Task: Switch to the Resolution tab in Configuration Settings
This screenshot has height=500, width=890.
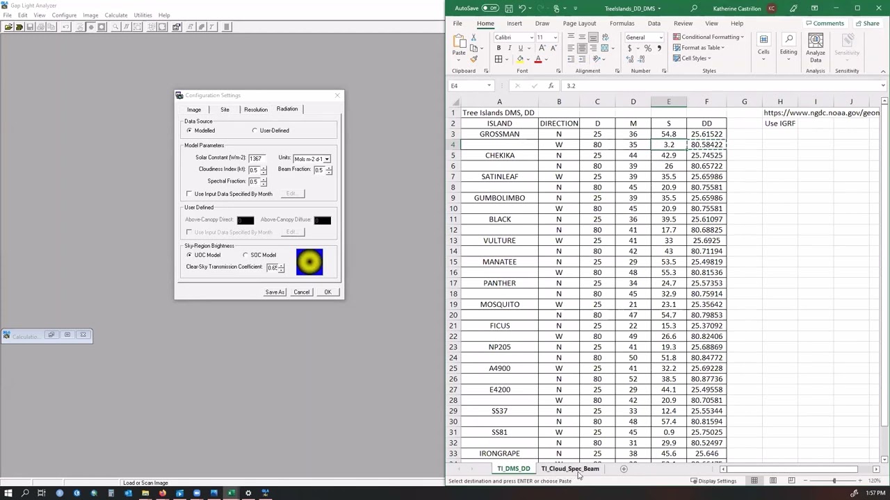Action: pos(255,110)
